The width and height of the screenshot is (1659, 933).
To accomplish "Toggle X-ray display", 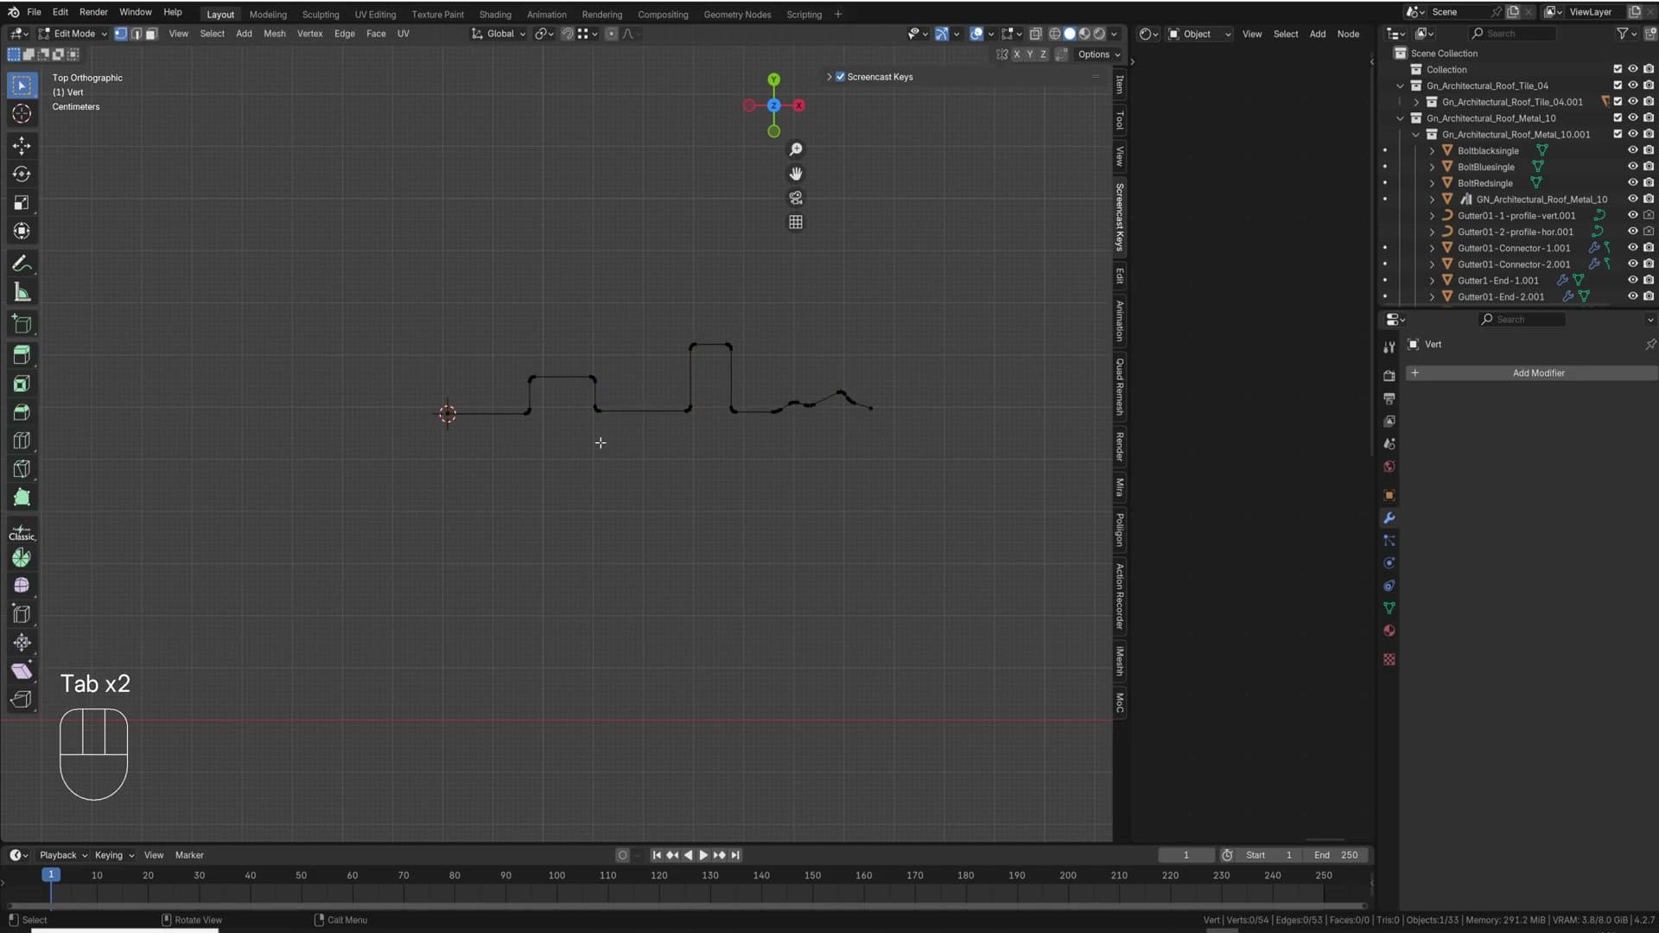I will (1035, 34).
